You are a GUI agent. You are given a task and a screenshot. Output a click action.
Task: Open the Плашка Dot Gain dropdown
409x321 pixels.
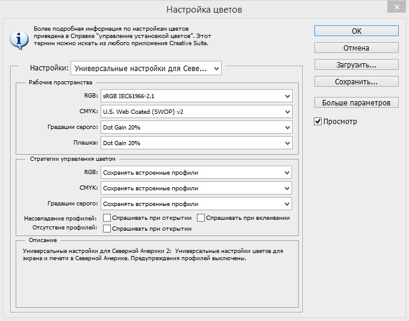196,143
